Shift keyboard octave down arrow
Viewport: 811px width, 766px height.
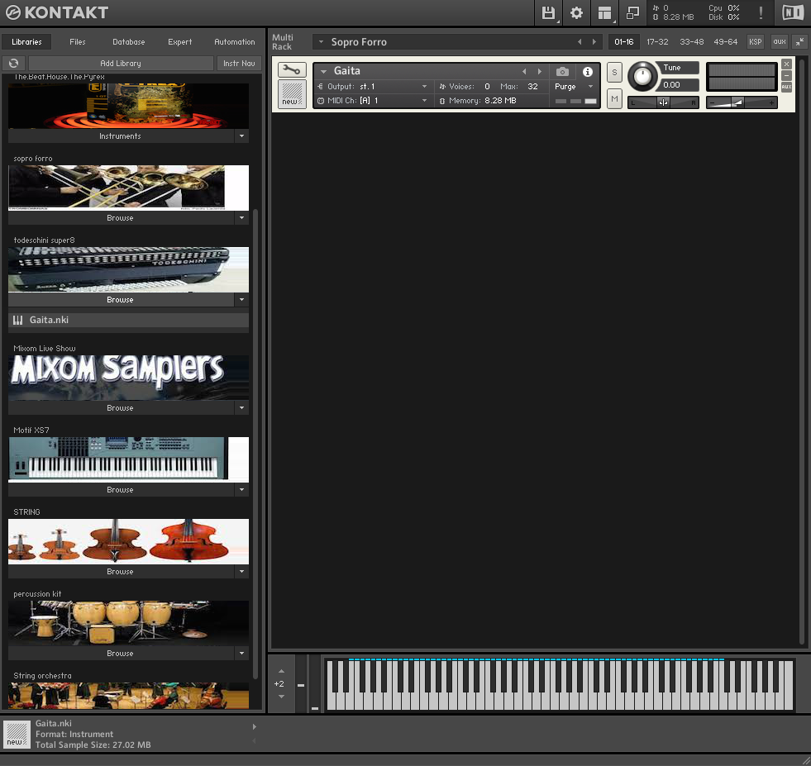[x=281, y=697]
